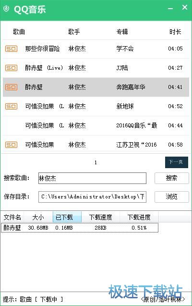Screen dimensions: 192x306
Task: Sort download list by 文件名 column
Action: (12, 217)
